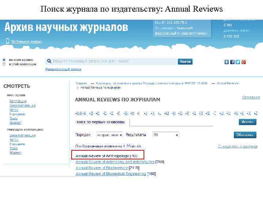The width and height of the screenshot is (263, 197).
Task: Click the magnifier icon in search bar
Action: [x=49, y=61]
